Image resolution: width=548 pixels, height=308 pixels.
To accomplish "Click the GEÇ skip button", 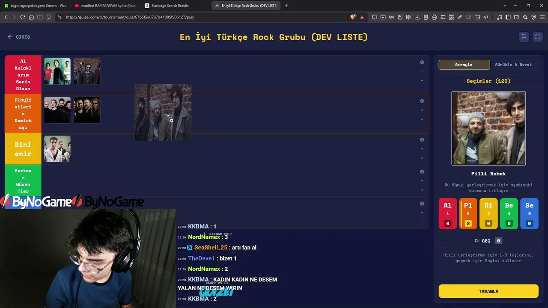I will tap(488, 241).
